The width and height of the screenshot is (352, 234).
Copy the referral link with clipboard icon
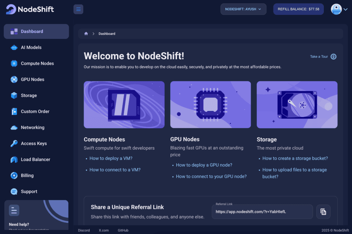click(323, 212)
